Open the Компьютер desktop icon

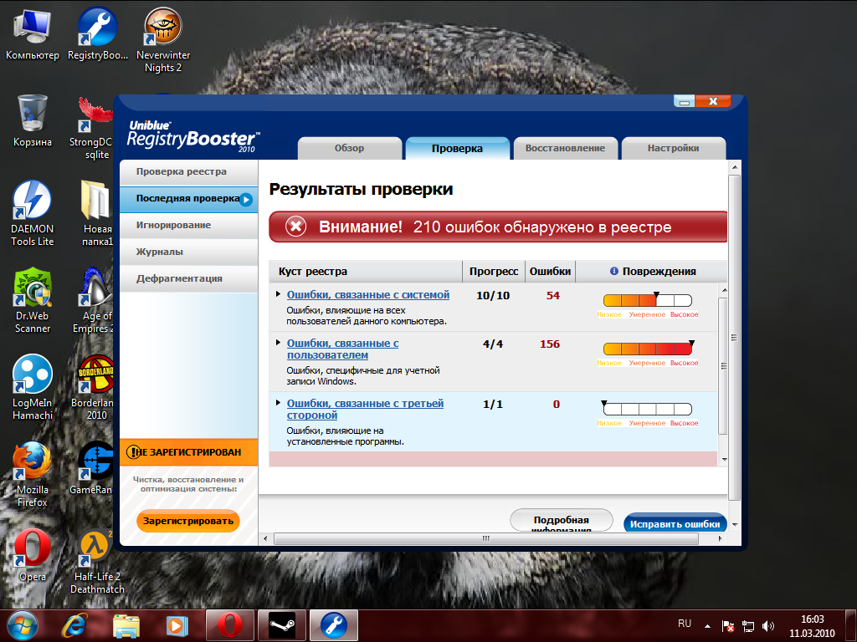(33, 33)
